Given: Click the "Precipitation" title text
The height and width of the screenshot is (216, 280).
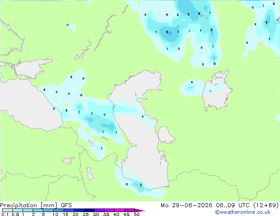Looking at the screenshot, I should 19,205.
